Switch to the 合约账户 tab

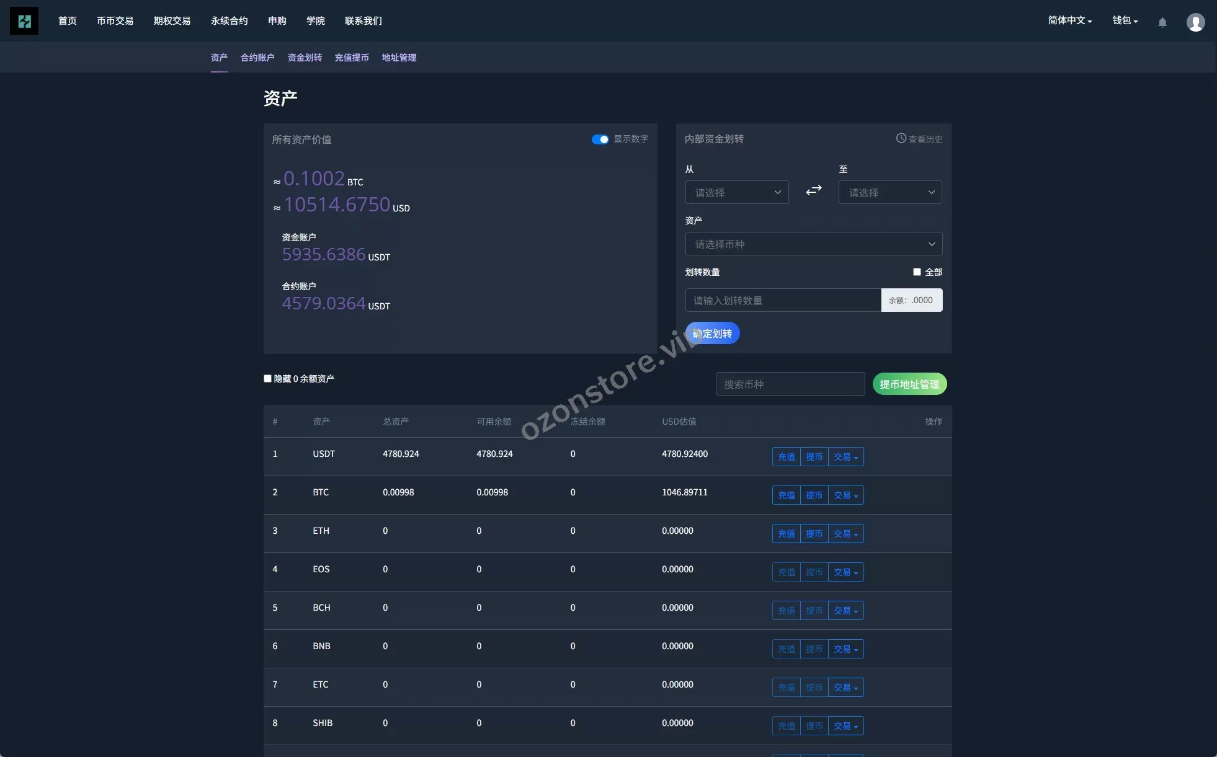[x=257, y=58]
